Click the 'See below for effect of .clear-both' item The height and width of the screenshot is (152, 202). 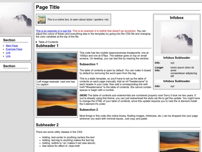click(61, 146)
